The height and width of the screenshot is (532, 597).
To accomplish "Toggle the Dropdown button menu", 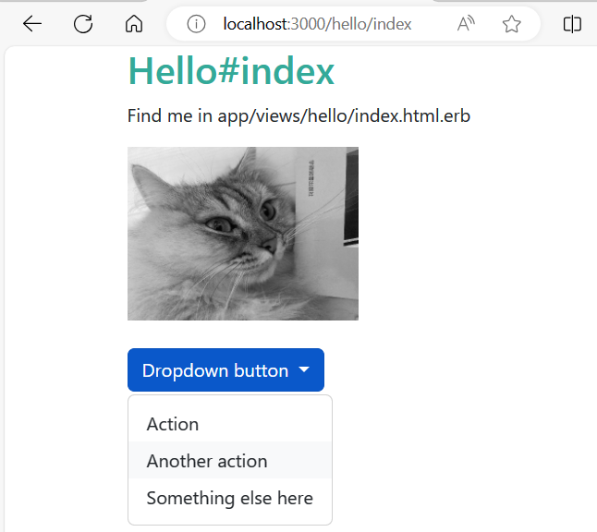I will [225, 369].
